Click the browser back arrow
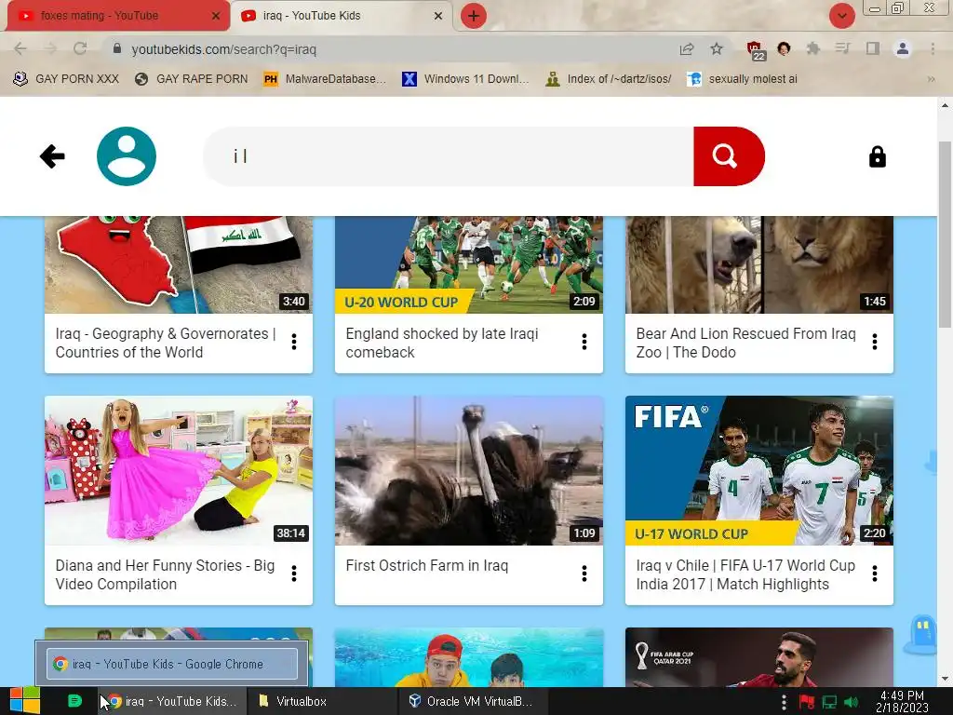953x715 pixels. point(20,48)
